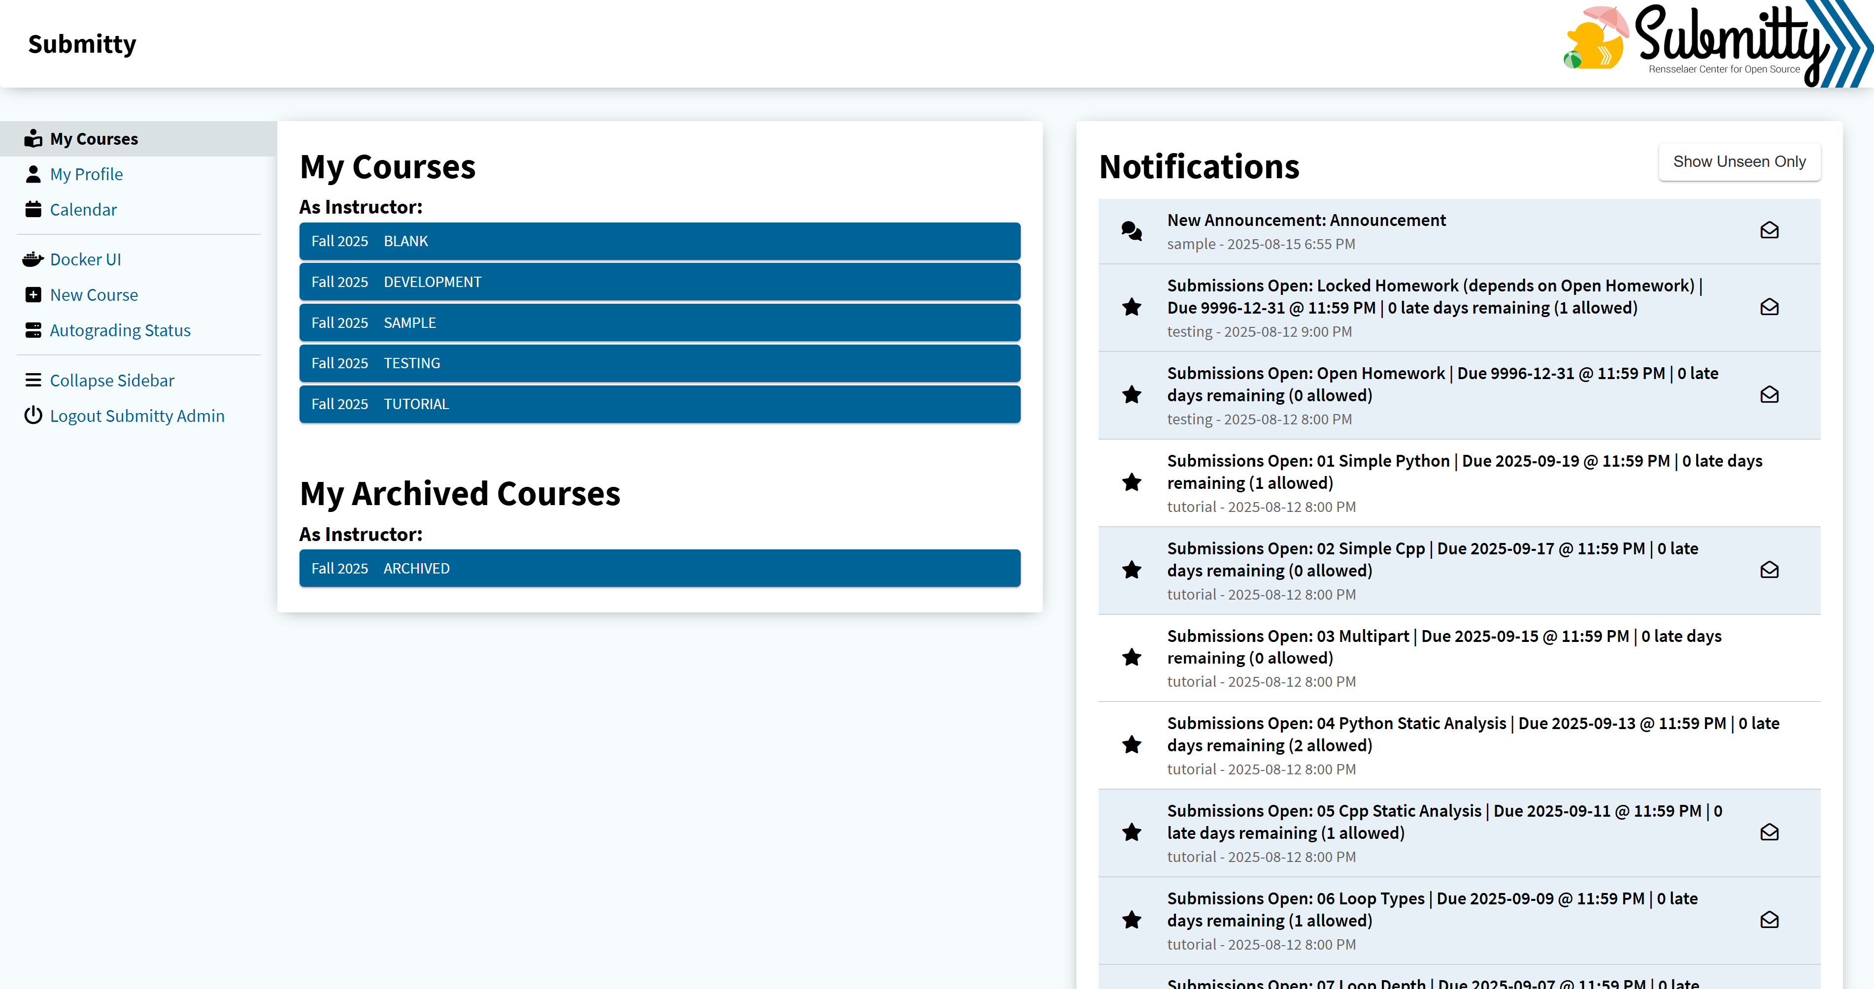Go to My Profile page
Screen dimensions: 1874x989
[x=87, y=174]
